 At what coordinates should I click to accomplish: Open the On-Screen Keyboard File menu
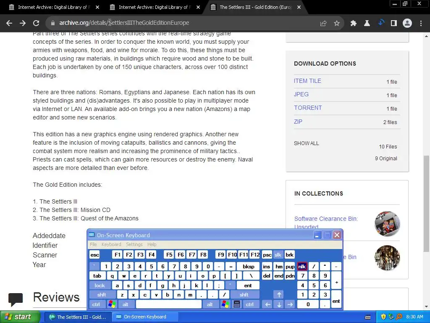pyautogui.click(x=93, y=244)
